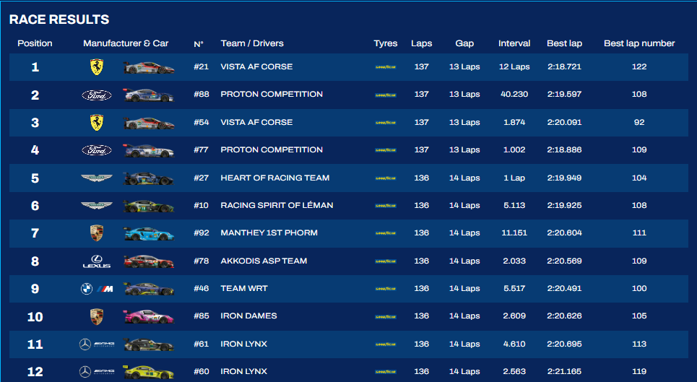
Task: Click Mercedes-AMG logo in the #61 row
Action: (x=97, y=344)
